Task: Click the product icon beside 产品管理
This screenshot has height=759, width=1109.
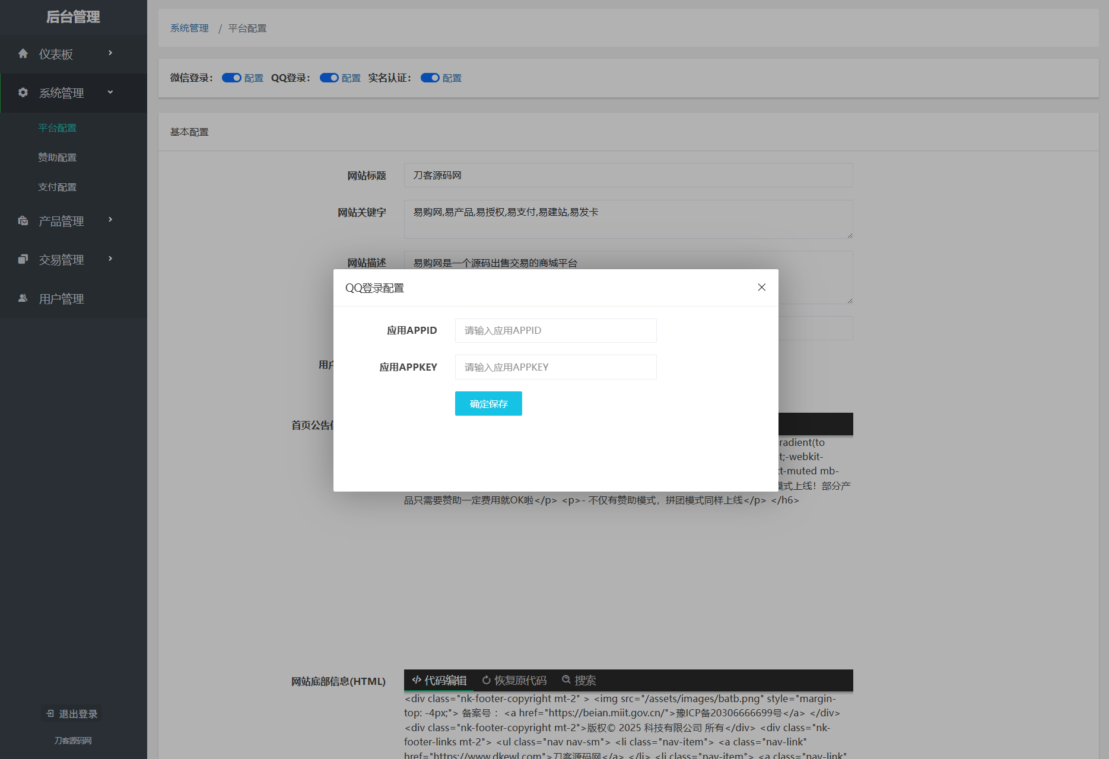Action: pyautogui.click(x=23, y=220)
